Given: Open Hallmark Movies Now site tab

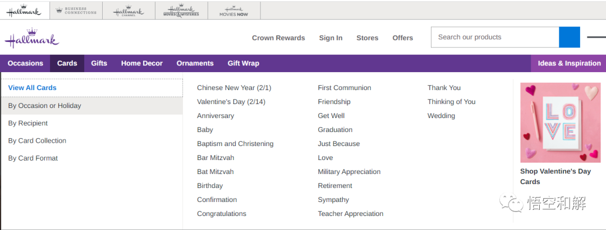Looking at the screenshot, I should click(x=233, y=11).
